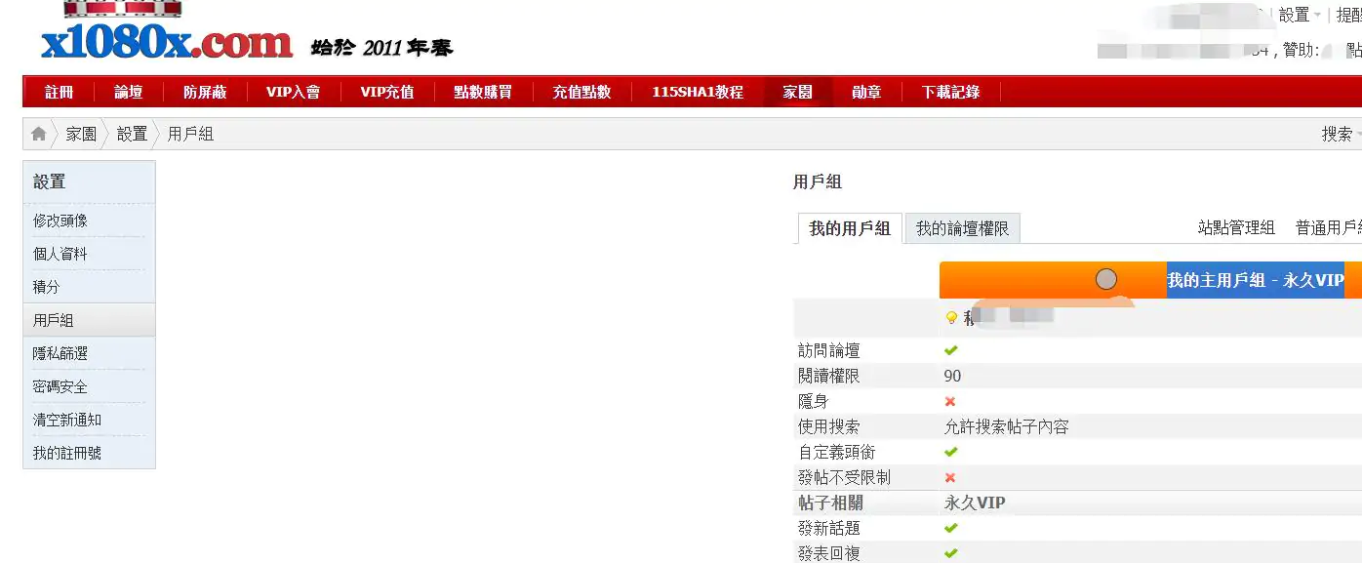
Task: Open the 論壇 navigation item
Action: [x=129, y=92]
